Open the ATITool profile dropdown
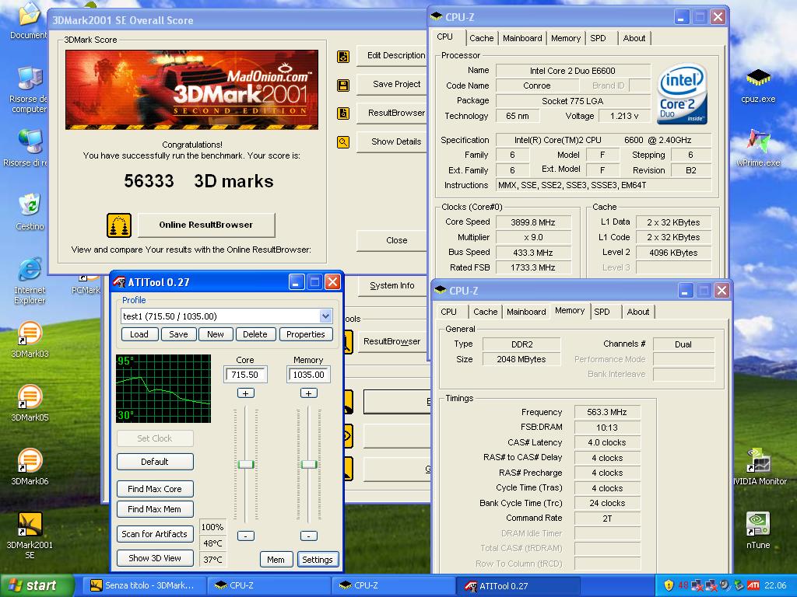The height and width of the screenshot is (597, 797). pos(325,316)
